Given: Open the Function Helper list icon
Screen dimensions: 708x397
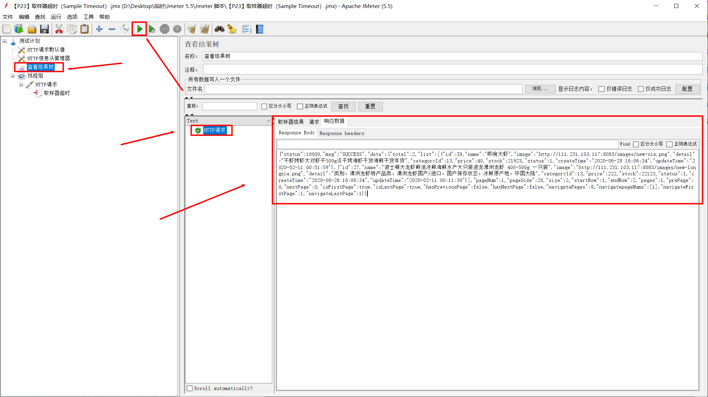Looking at the screenshot, I should 247,29.
